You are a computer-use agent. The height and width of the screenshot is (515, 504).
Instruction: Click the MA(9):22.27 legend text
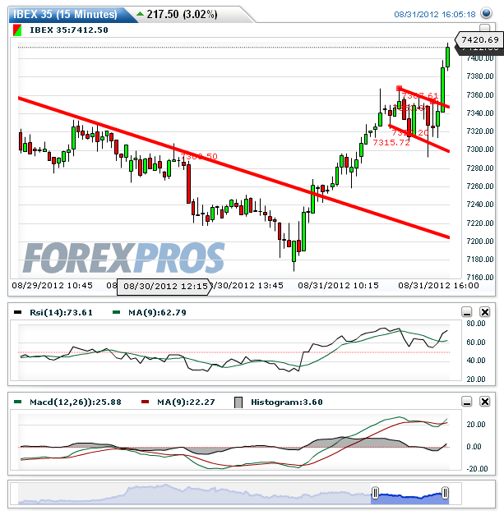pos(186,402)
